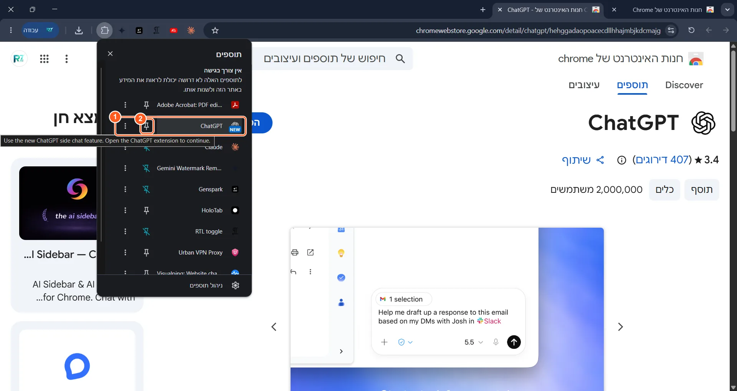Switch to the Discover tab
The width and height of the screenshot is (737, 391).
[x=684, y=85]
